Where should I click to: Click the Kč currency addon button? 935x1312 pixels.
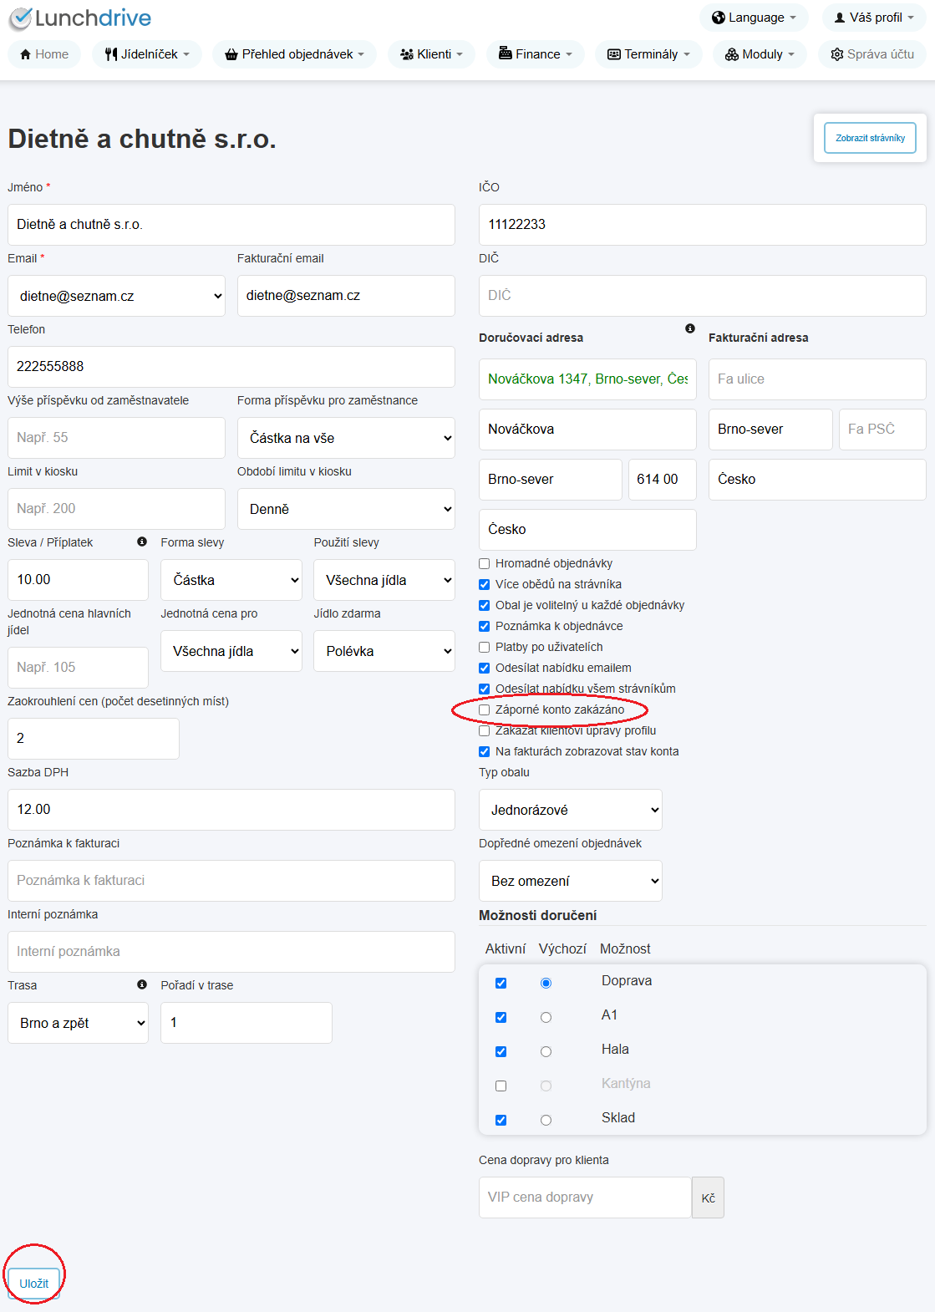tap(708, 1198)
